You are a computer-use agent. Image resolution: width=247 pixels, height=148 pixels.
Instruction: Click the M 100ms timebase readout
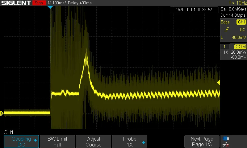[57, 3]
